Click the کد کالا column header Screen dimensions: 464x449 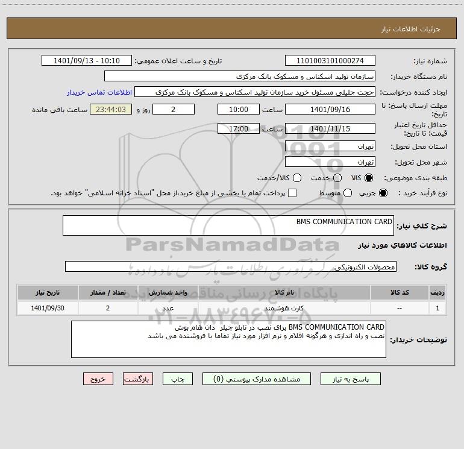click(400, 292)
